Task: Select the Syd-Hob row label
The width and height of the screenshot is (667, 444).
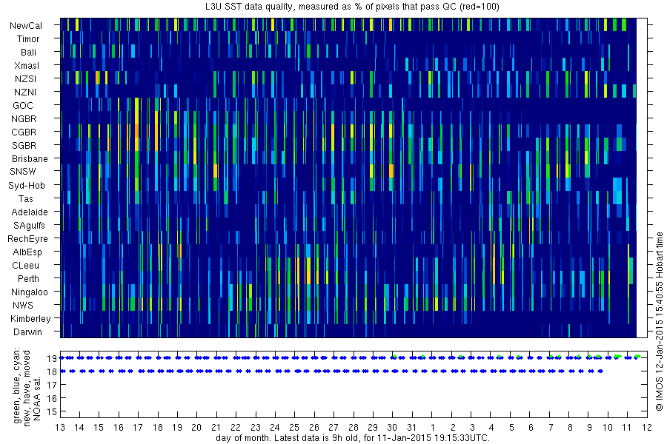Action: coord(27,185)
